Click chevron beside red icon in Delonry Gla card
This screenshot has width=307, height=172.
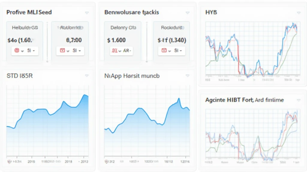pos(120,51)
